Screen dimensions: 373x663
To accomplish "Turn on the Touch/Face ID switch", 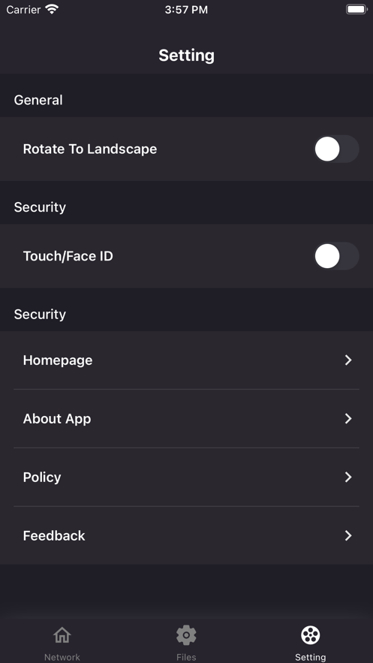I will click(336, 256).
